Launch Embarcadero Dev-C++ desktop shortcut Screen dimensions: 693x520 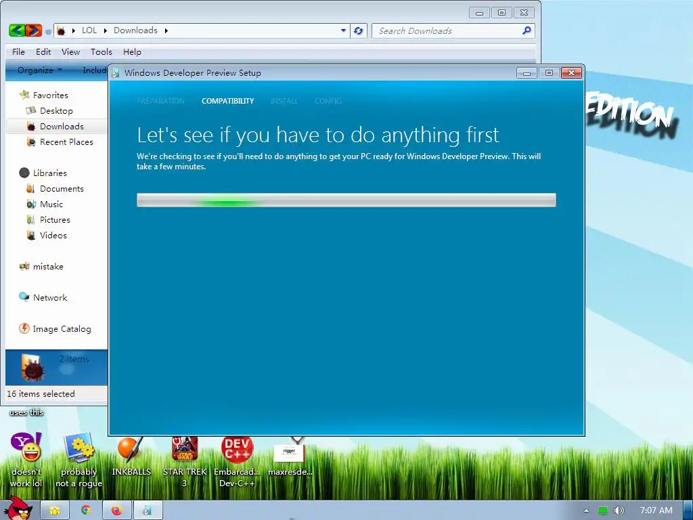pyautogui.click(x=237, y=462)
